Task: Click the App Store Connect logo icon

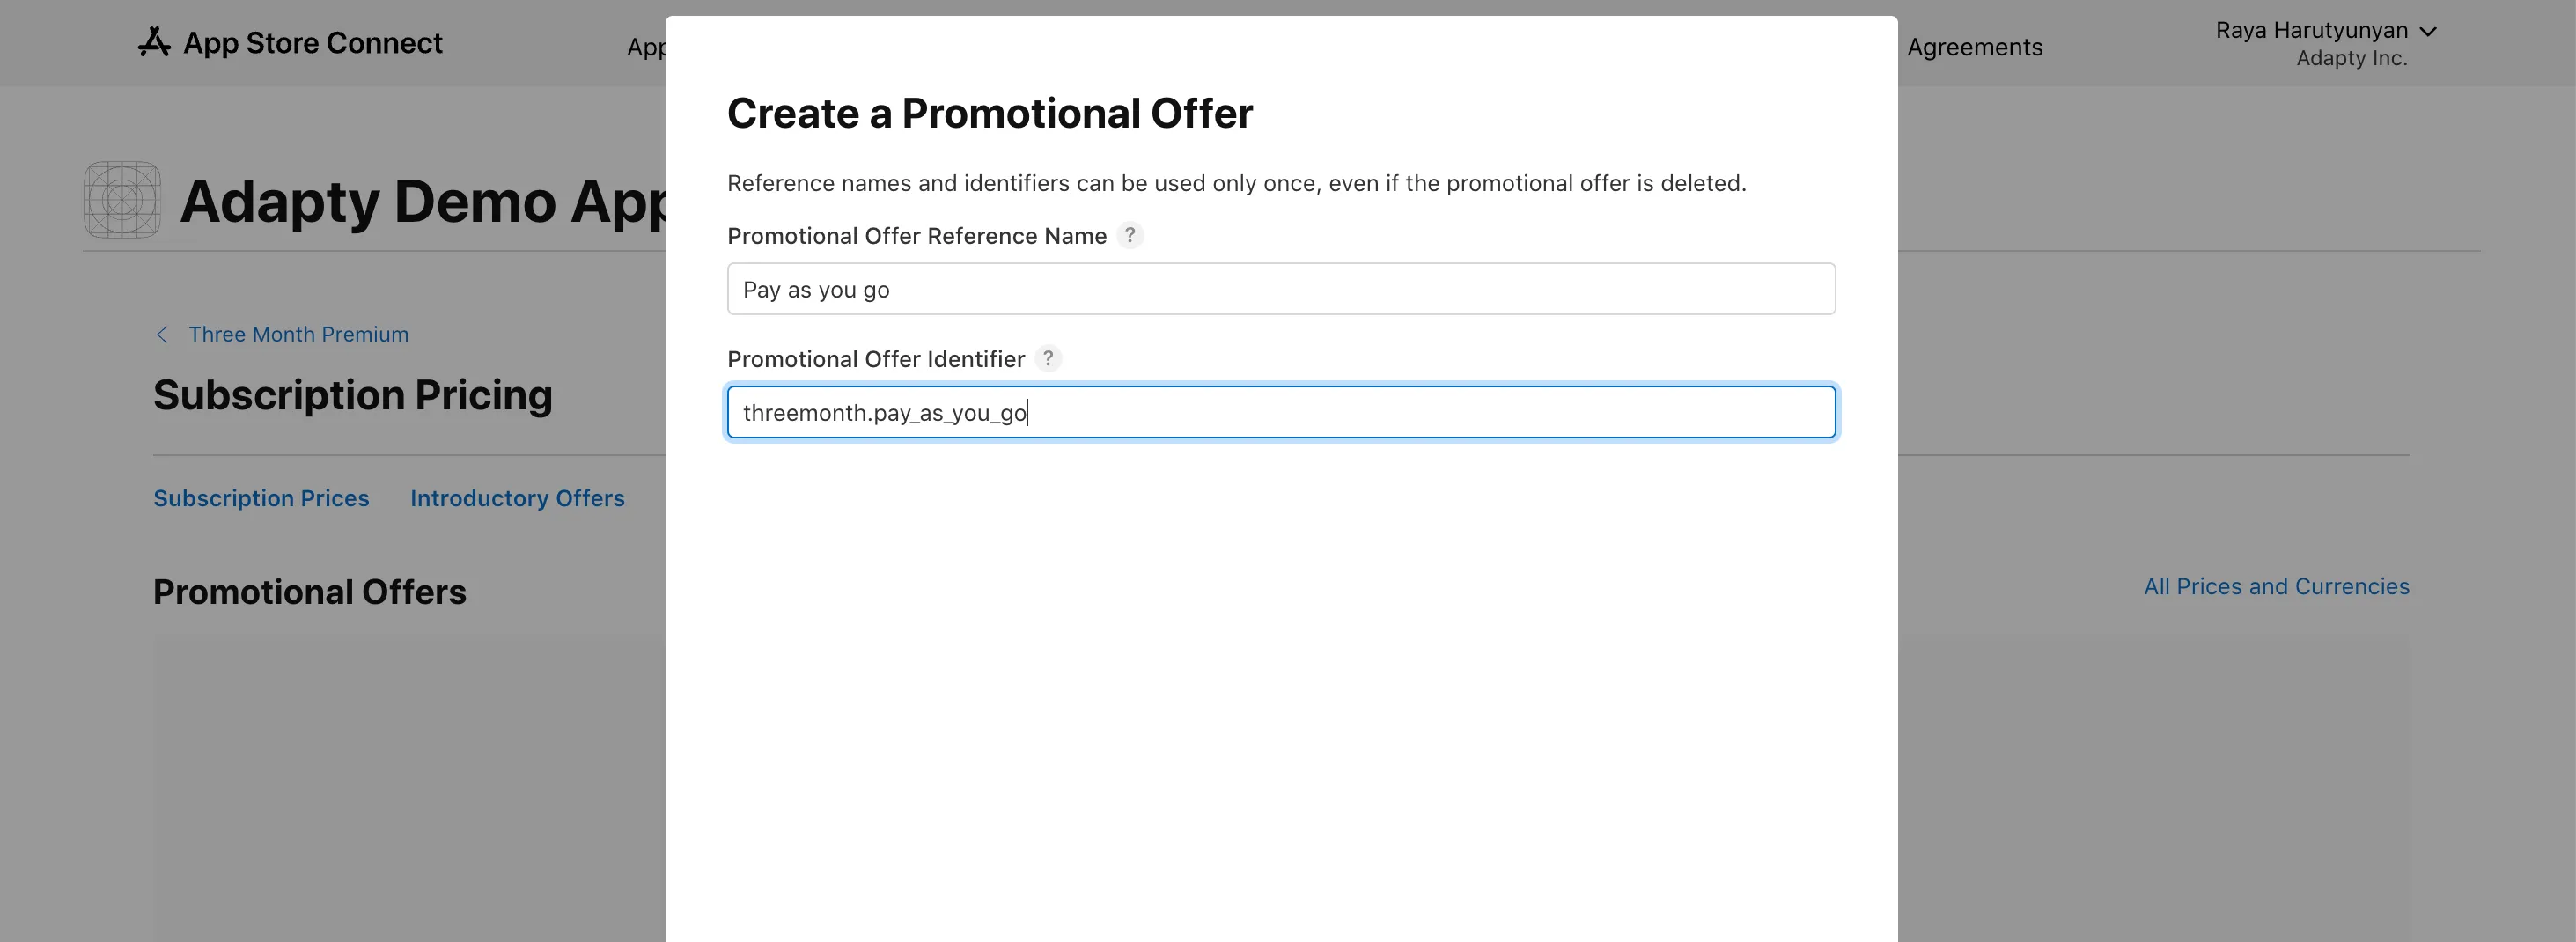Action: [154, 42]
